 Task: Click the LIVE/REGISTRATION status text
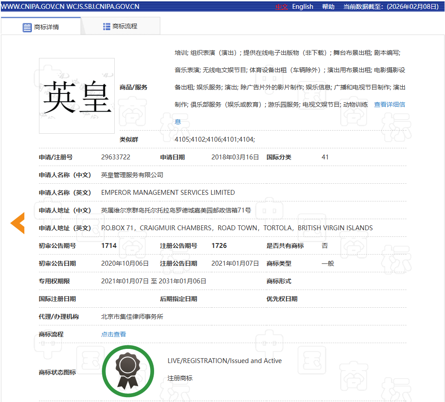pyautogui.click(x=224, y=361)
